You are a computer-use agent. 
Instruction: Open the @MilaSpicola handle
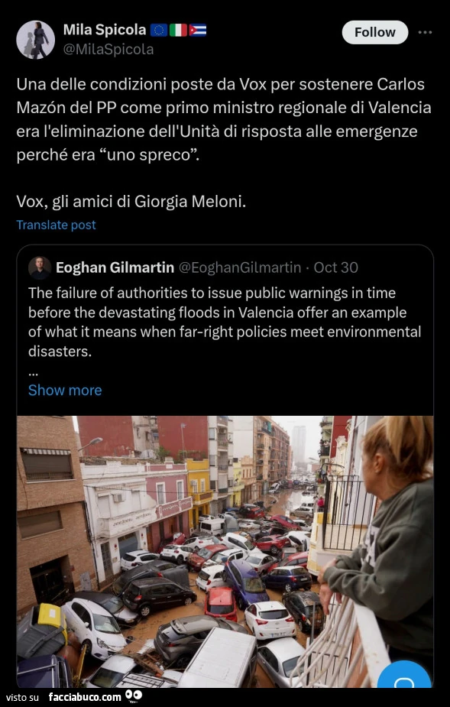coord(108,49)
